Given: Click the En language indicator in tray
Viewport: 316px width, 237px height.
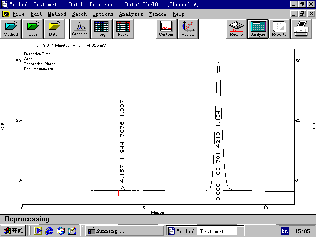Looking at the screenshot, I should click(x=285, y=231).
